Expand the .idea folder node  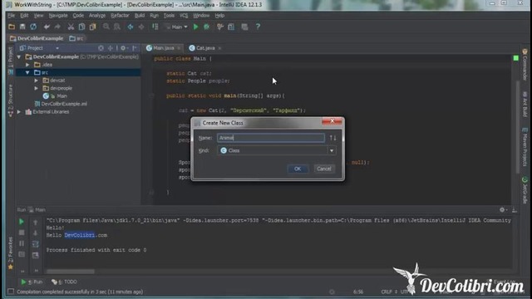point(27,65)
